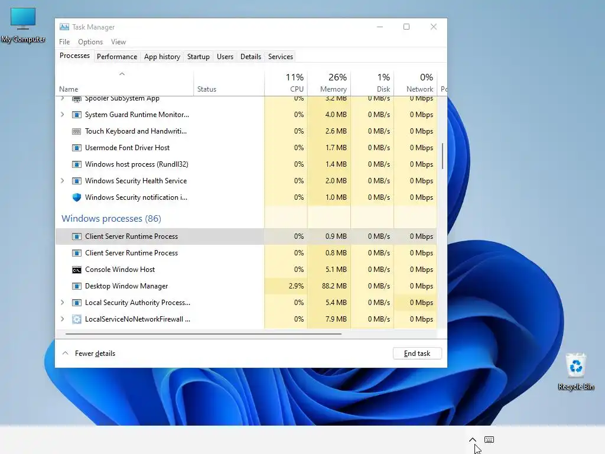This screenshot has width=605, height=454.
Task: Show hidden icons in system tray
Action: click(x=472, y=440)
